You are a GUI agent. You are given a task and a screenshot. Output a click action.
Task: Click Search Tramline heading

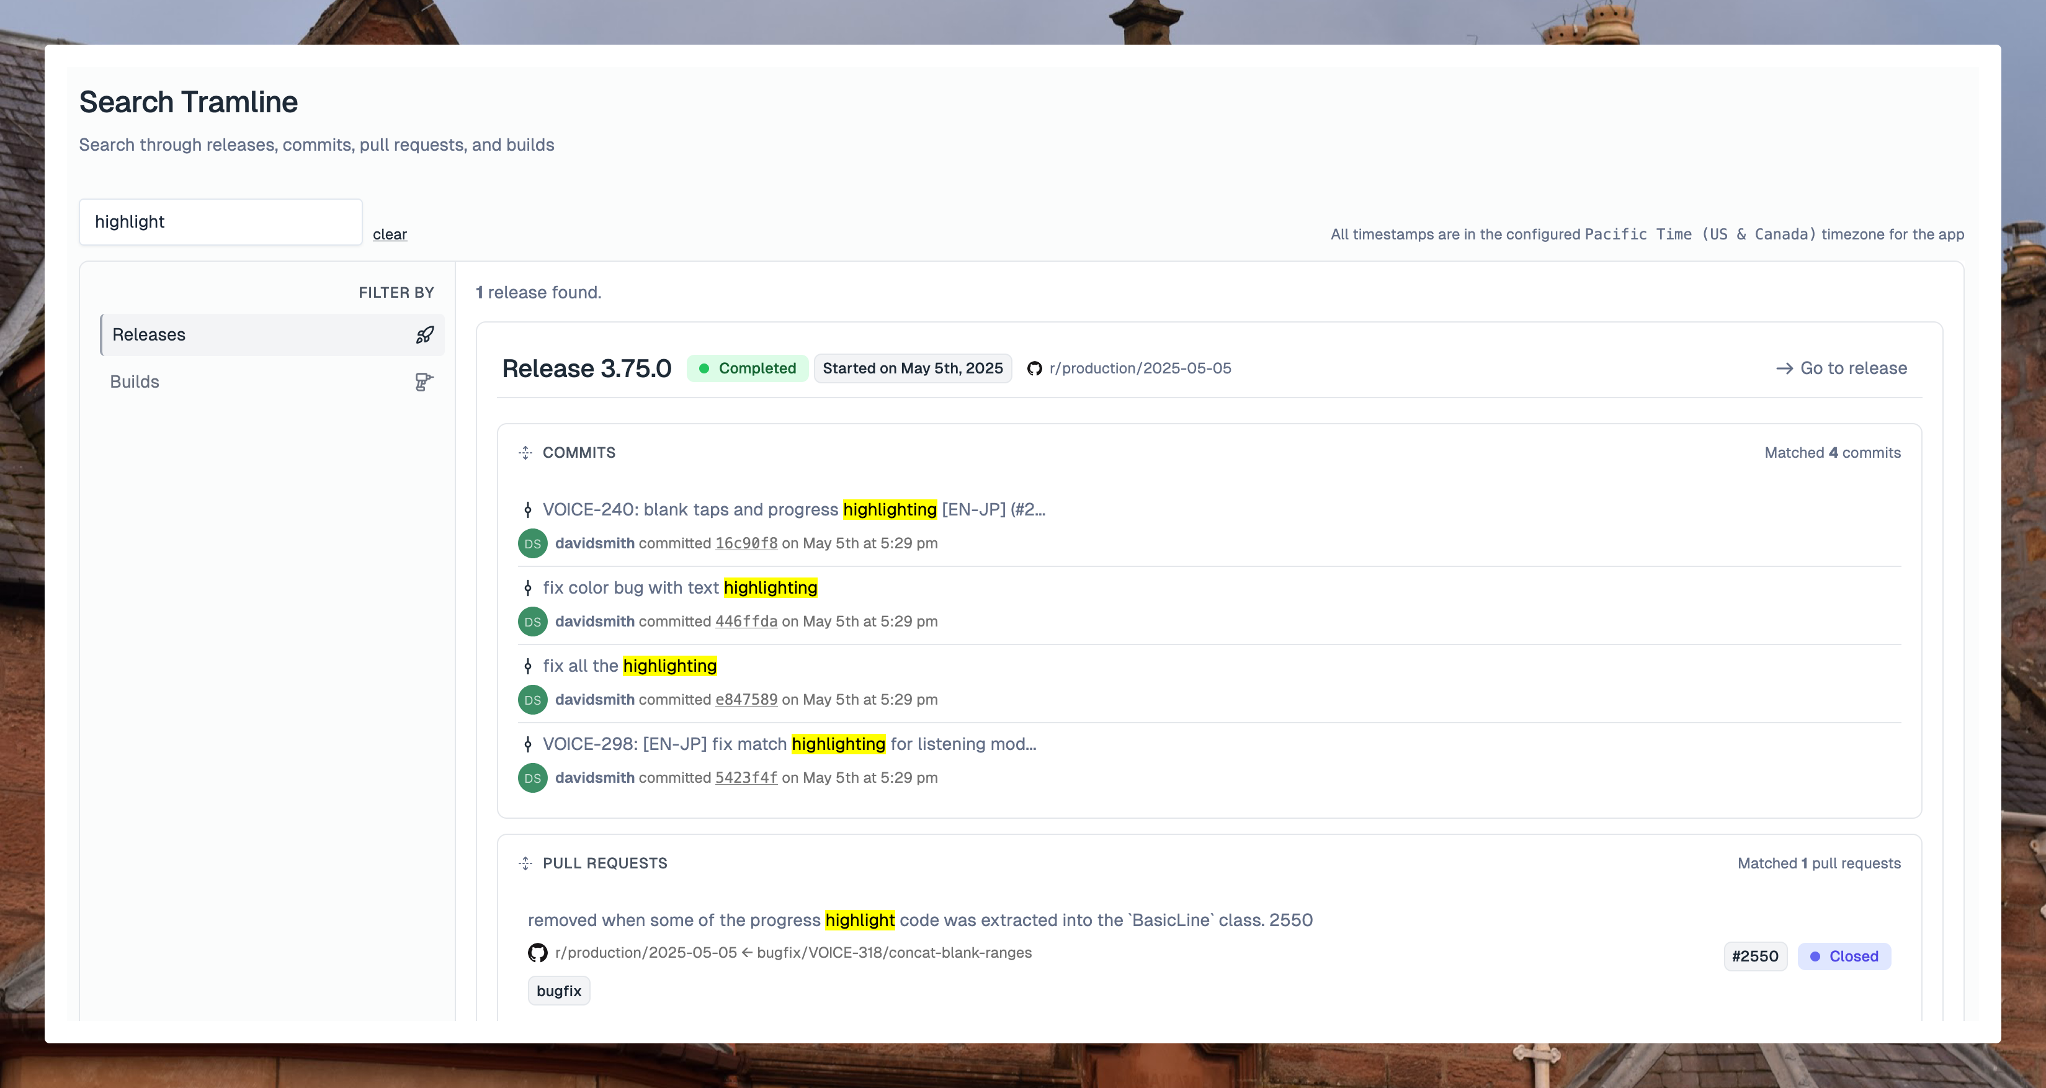188,102
